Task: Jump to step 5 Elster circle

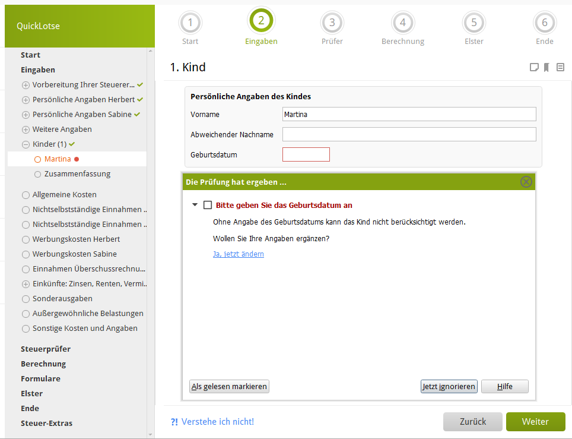Action: (x=474, y=23)
